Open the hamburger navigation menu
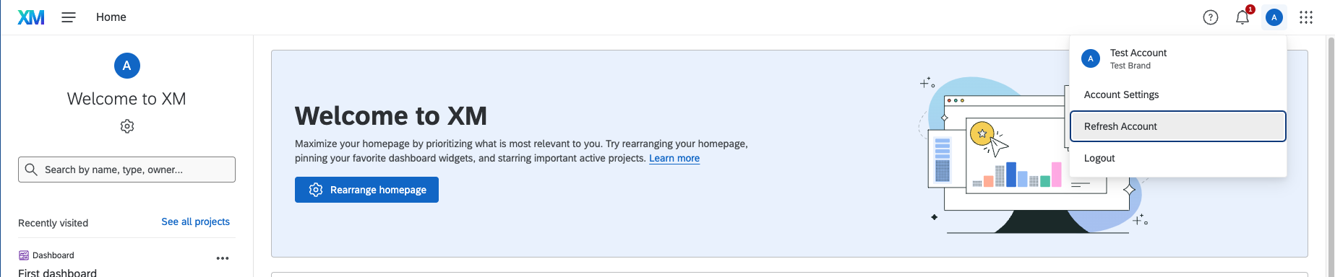1335x277 pixels. (69, 17)
